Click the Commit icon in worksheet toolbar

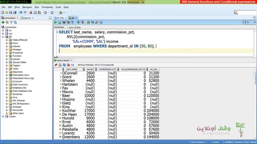78,22
